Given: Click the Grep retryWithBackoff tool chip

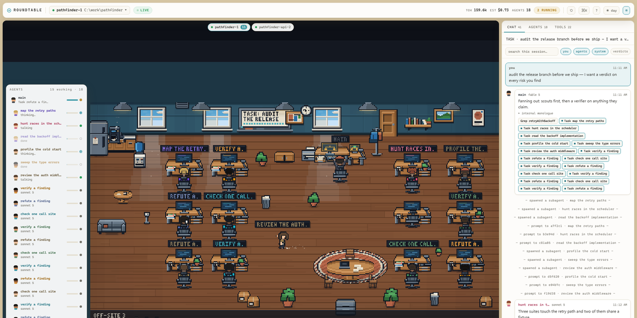Looking at the screenshot, I should [537, 121].
